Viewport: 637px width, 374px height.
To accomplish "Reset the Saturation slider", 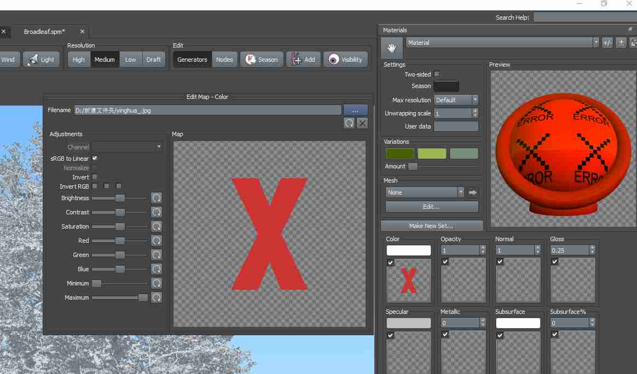I will (157, 226).
